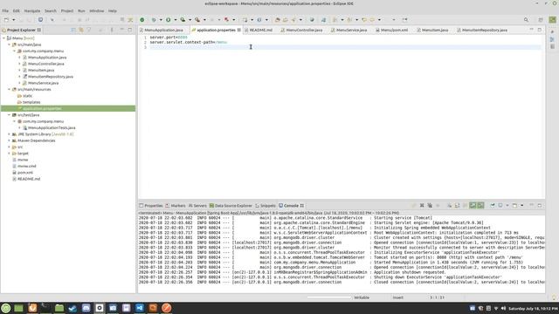Collapse the src/main/resources node

tap(10, 89)
